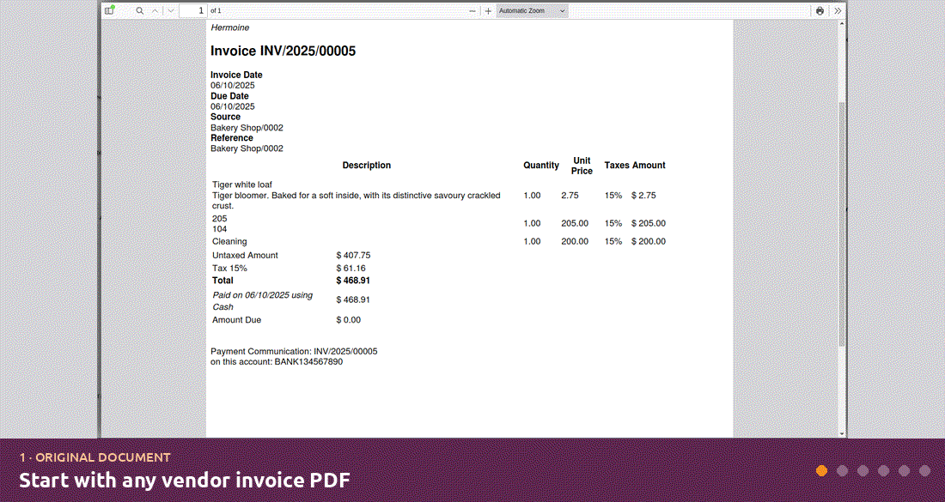Jump to the last carousel dot
This screenshot has width=945, height=502.
click(924, 471)
